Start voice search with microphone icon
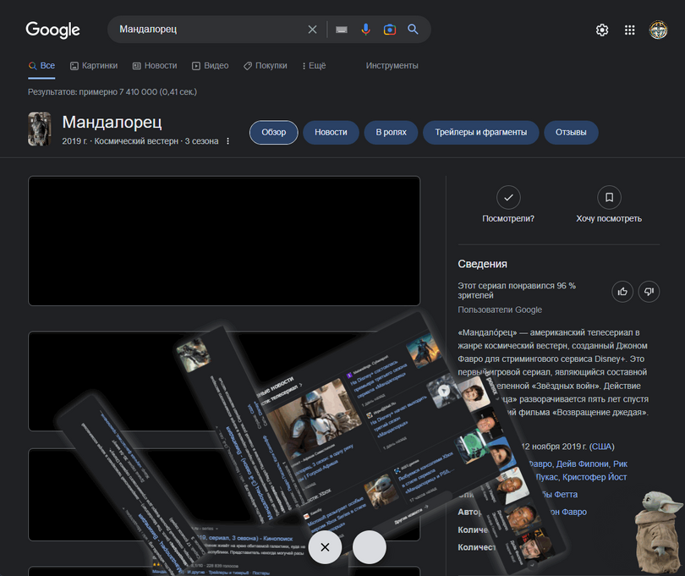685x576 pixels. point(365,30)
